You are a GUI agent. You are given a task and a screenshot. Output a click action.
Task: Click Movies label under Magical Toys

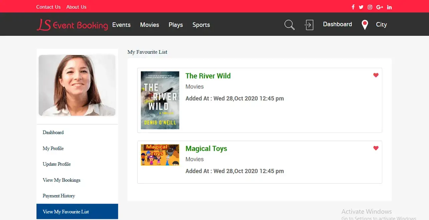[195, 160]
